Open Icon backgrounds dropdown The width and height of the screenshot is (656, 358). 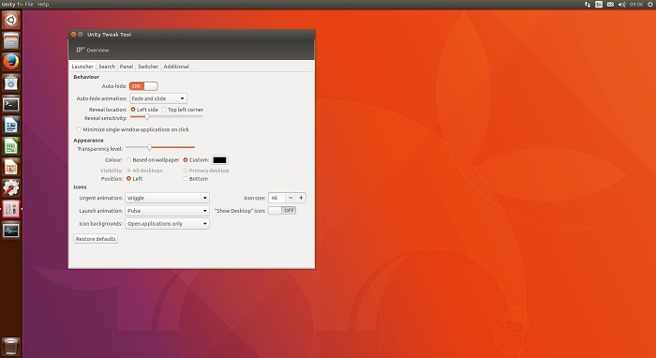[168, 224]
